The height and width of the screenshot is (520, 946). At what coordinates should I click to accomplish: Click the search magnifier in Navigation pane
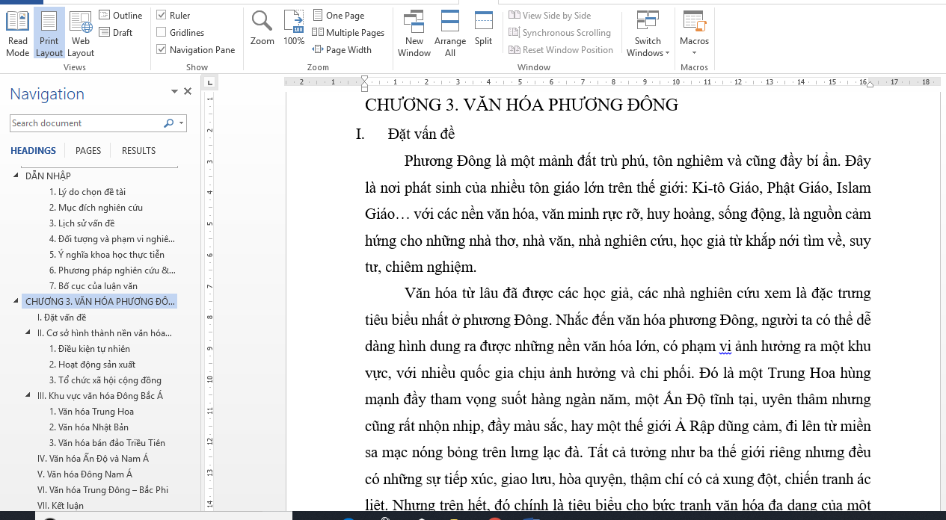168,123
